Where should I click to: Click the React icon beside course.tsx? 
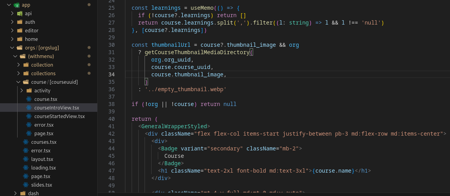pos(29,99)
